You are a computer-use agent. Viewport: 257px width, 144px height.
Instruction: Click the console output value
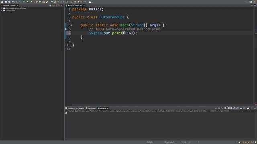[x=66, y=113]
